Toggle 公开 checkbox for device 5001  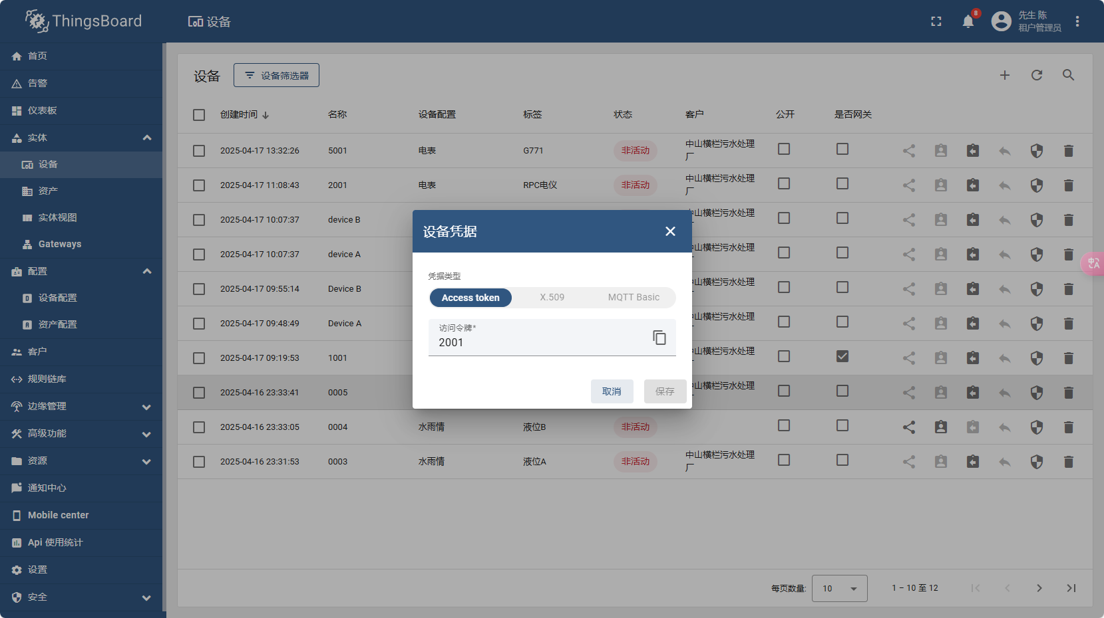coord(784,149)
